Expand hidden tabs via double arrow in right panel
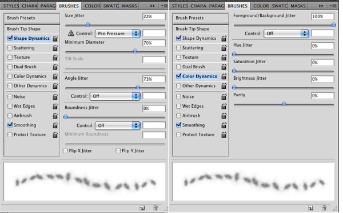The height and width of the screenshot is (213, 343). click(321, 6)
